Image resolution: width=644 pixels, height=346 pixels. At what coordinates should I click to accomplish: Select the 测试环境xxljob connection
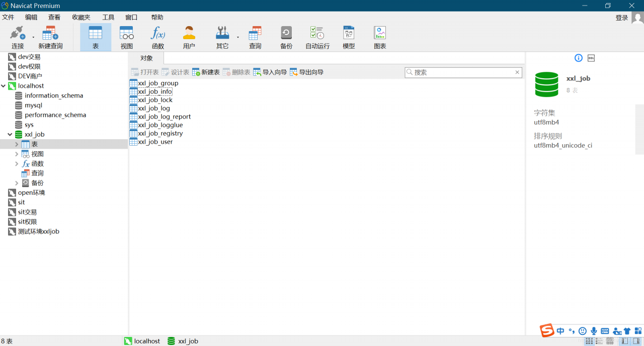(x=34, y=232)
